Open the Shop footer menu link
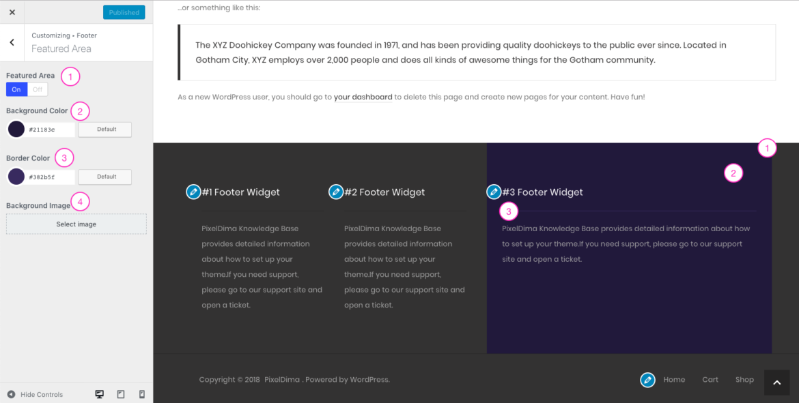Screen dimensions: 799x403 pos(744,379)
